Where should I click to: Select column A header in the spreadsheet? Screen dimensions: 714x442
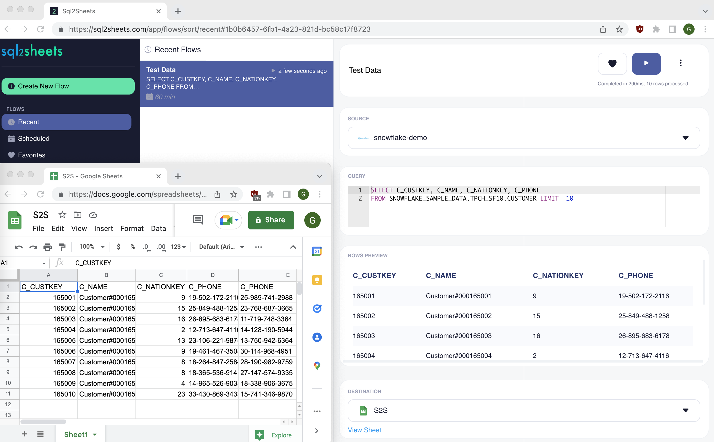(x=49, y=275)
